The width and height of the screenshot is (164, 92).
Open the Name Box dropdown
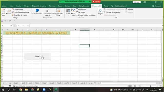coord(12,26)
